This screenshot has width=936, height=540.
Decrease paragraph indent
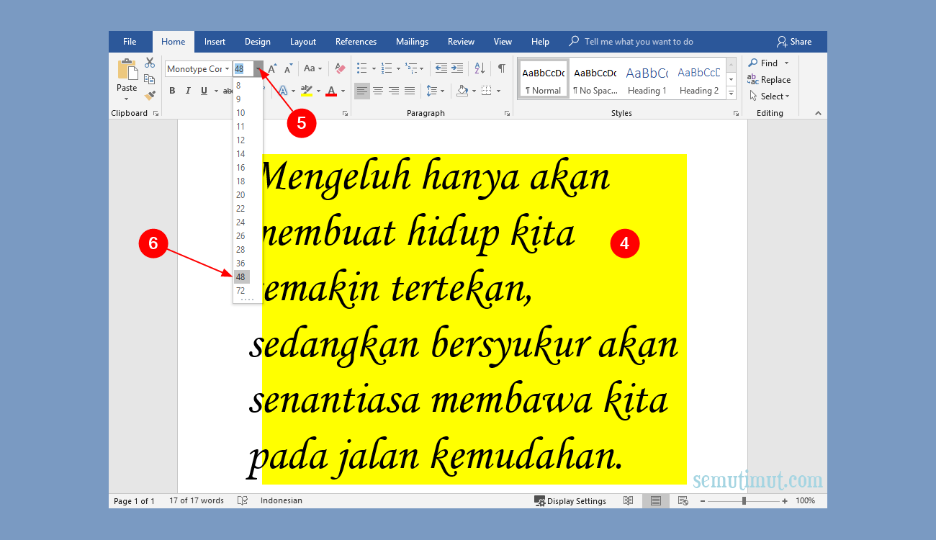point(441,68)
